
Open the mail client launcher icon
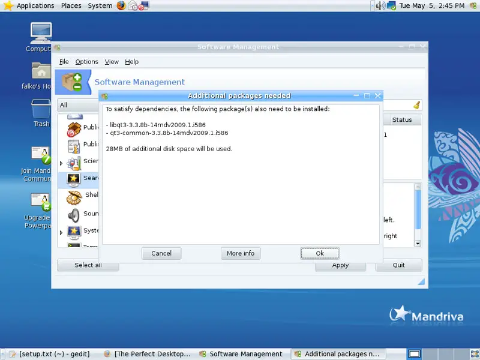click(133, 5)
